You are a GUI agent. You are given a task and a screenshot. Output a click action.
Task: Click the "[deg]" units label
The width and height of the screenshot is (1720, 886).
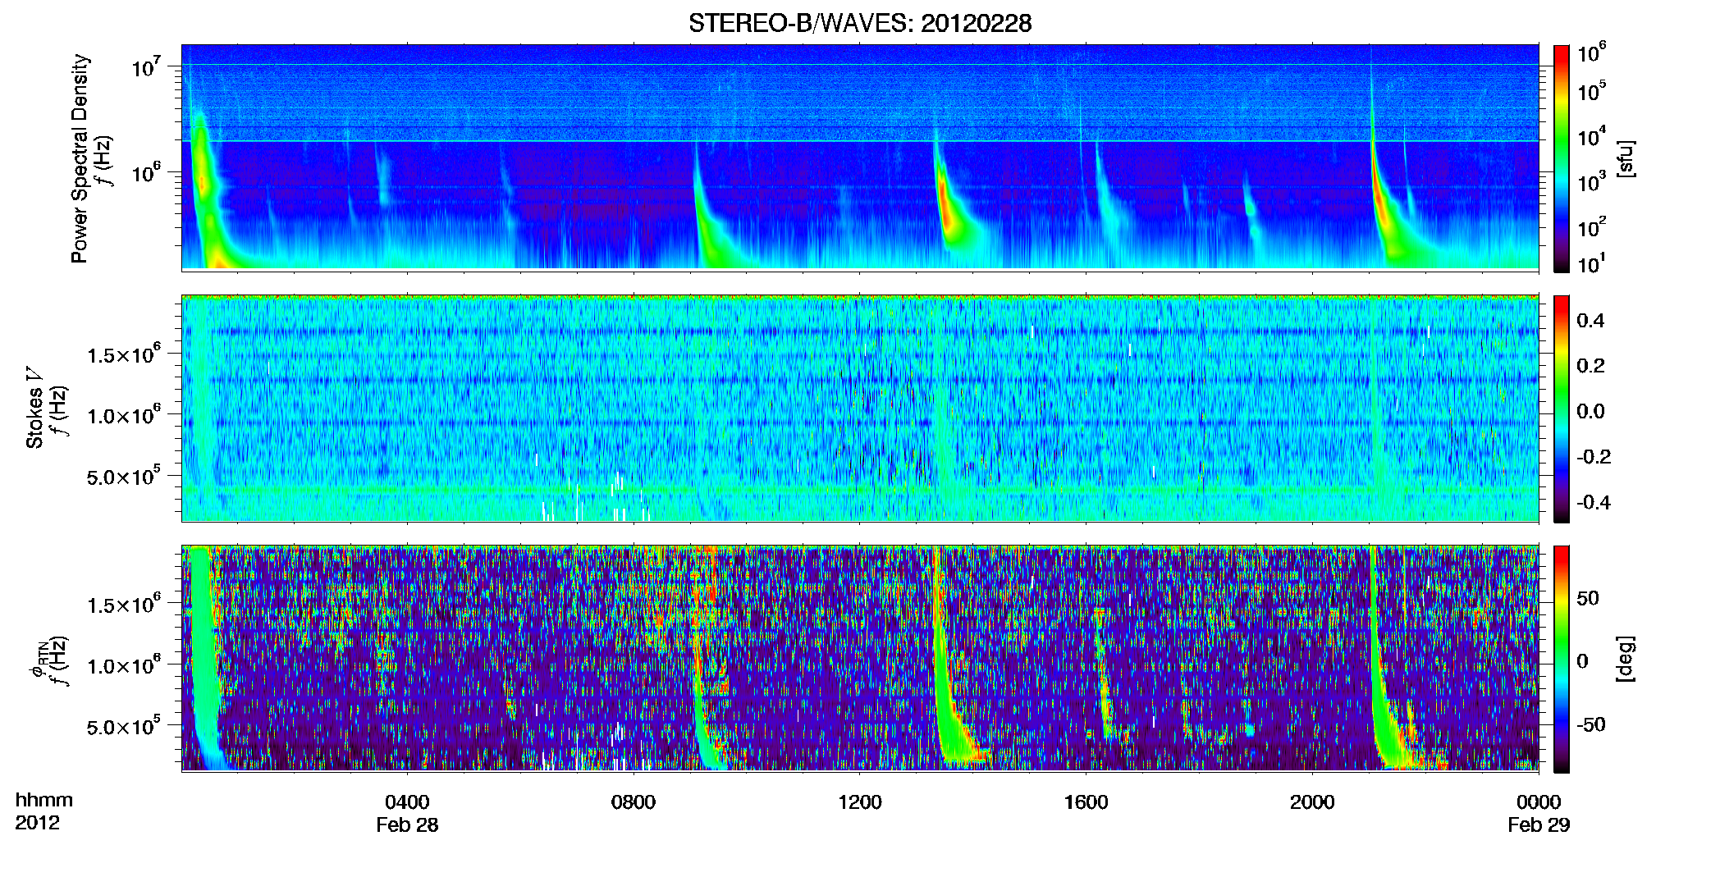click(1626, 659)
